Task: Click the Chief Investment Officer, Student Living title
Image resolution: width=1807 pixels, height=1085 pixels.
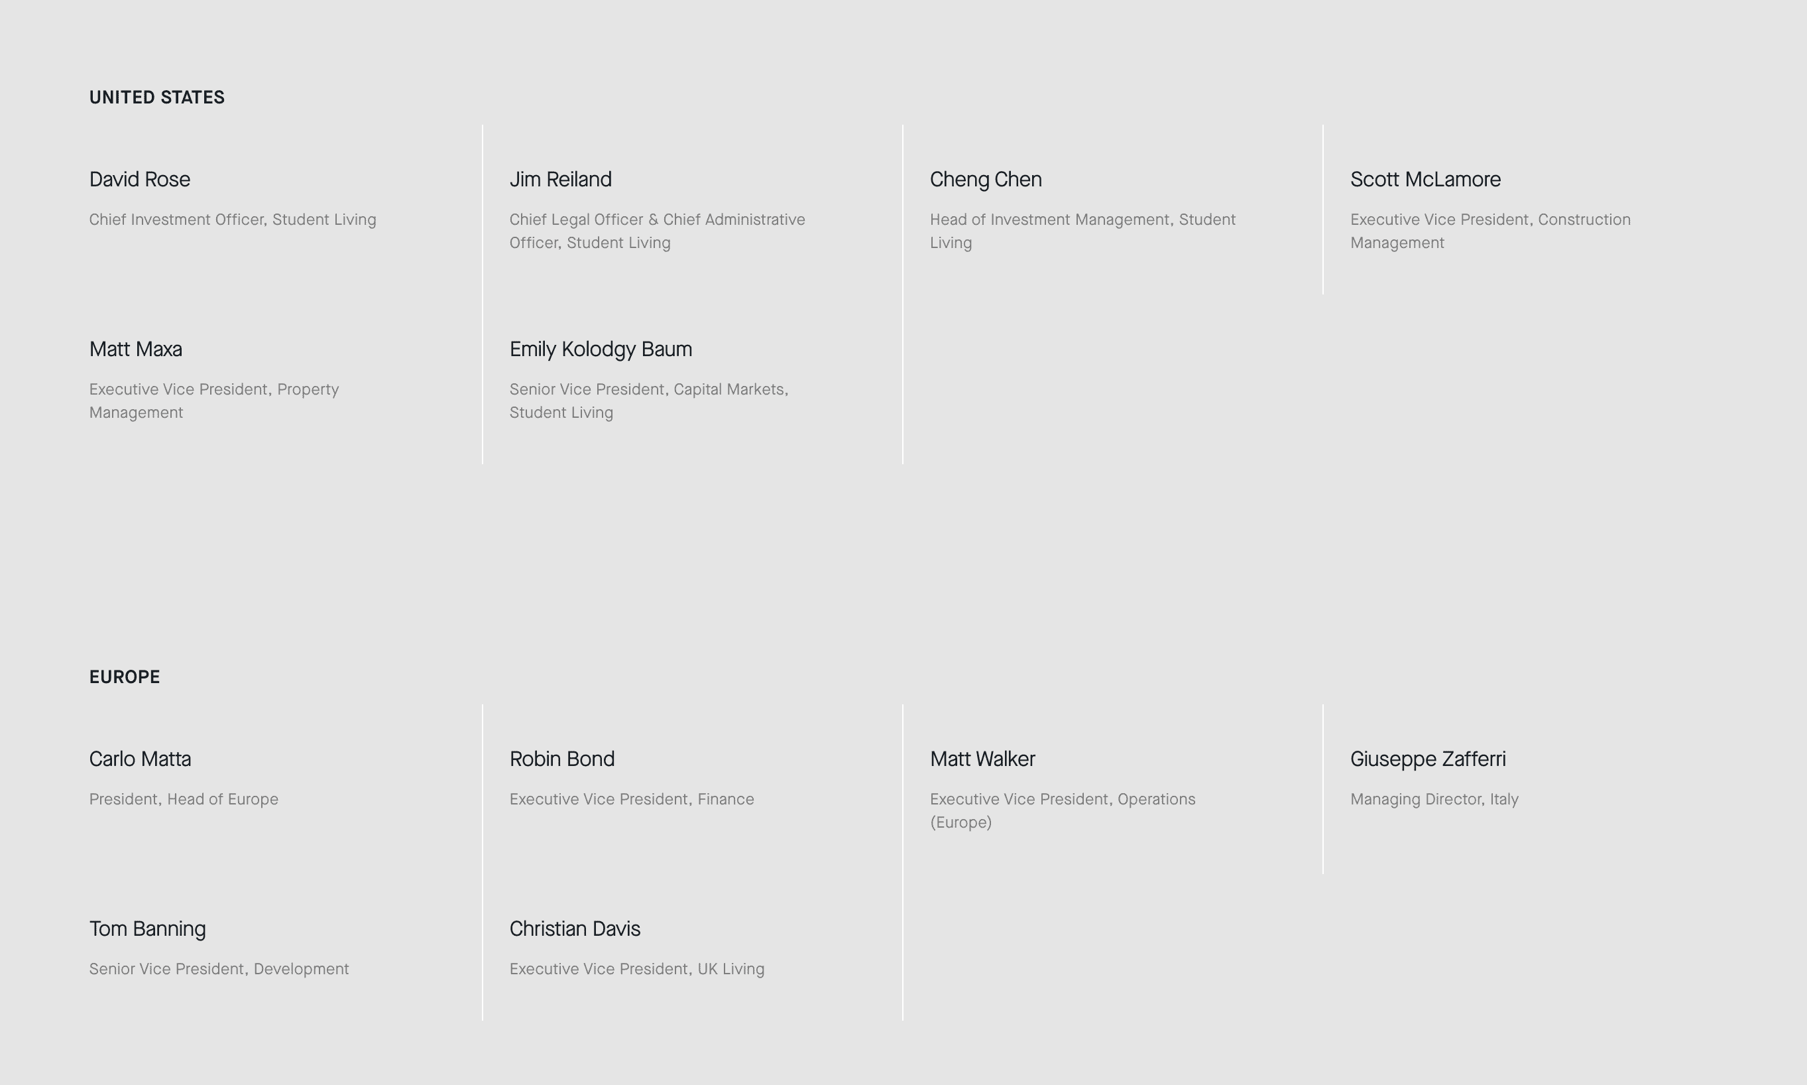Action: [233, 220]
